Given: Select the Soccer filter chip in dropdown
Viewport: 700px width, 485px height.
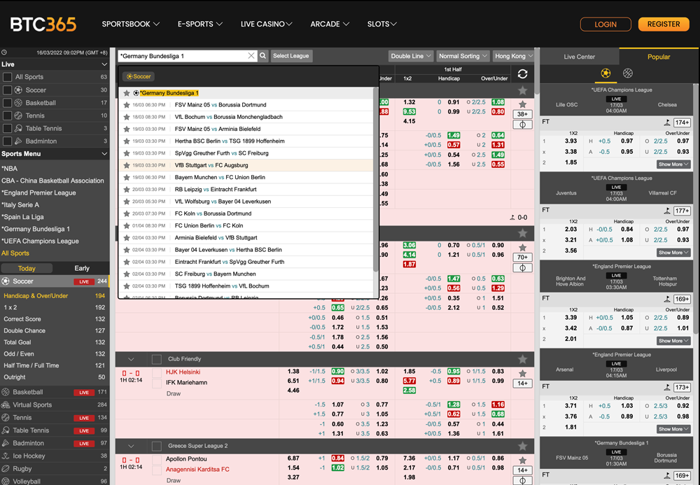Looking at the screenshot, I should click(139, 76).
